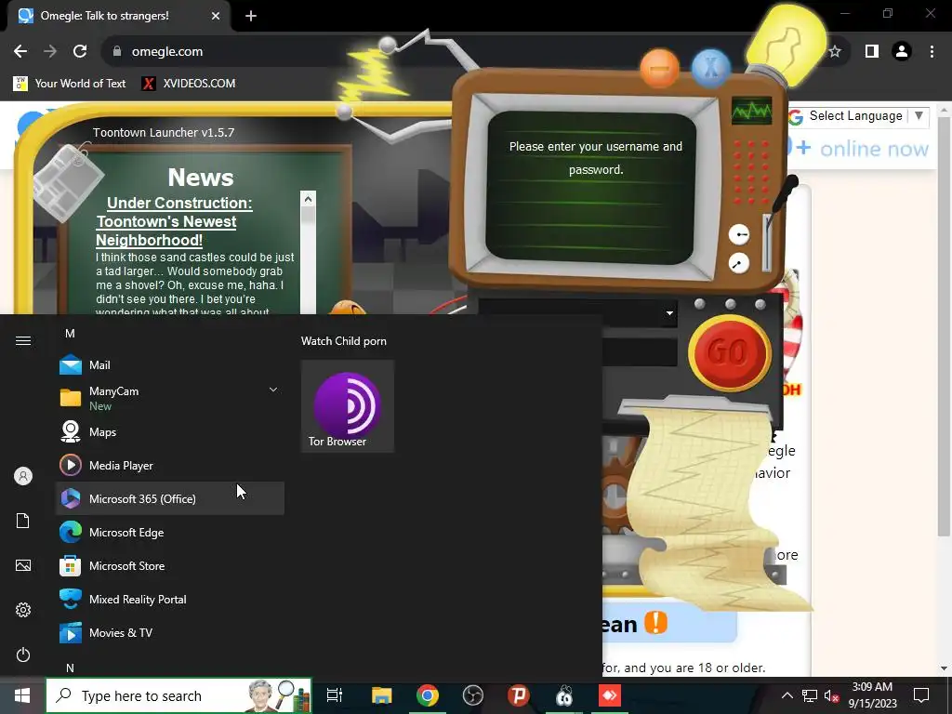The width and height of the screenshot is (952, 714).
Task: Expand the ManyCam folder chevron
Action: pyautogui.click(x=273, y=390)
